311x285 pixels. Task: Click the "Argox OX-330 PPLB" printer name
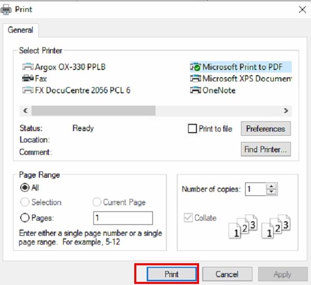click(70, 67)
